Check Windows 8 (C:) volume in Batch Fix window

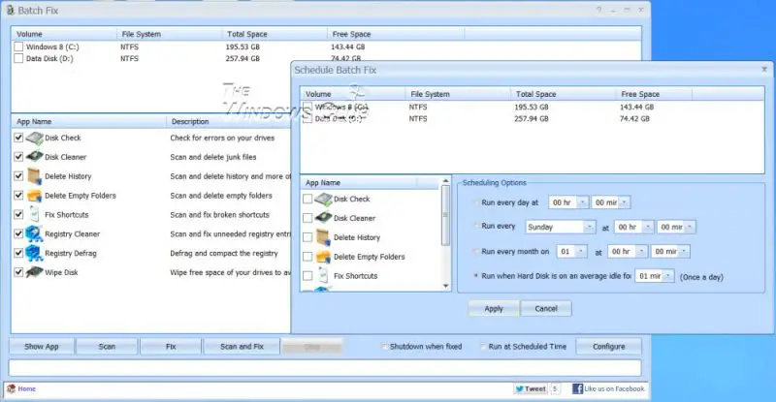[x=18, y=46]
